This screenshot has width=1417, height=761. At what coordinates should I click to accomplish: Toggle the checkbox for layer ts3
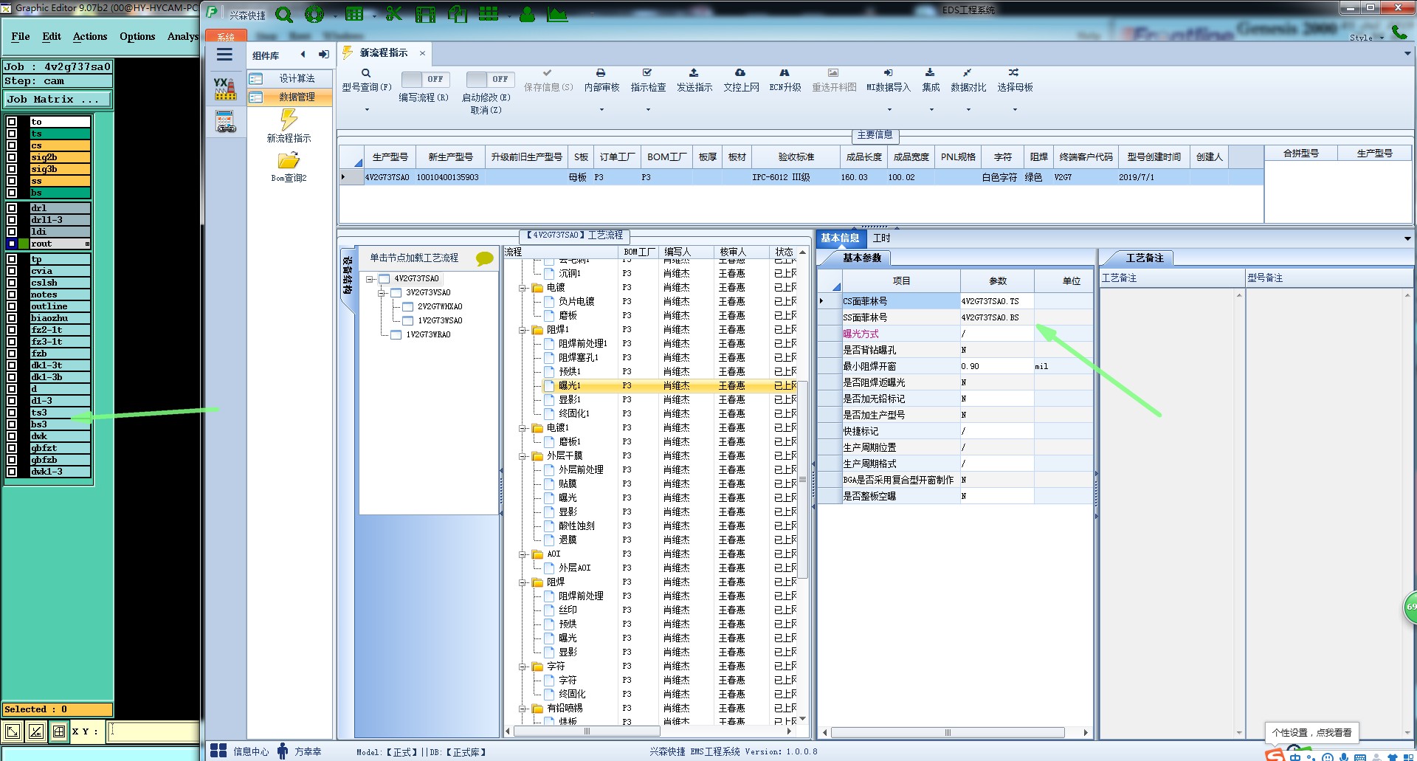point(12,413)
